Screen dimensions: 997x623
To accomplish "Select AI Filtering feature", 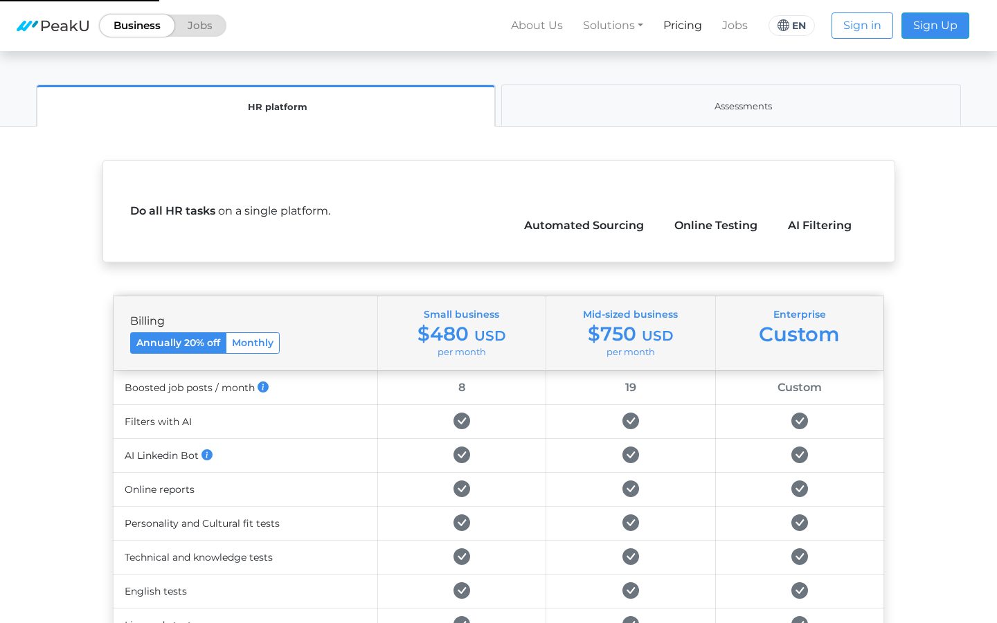I will tap(820, 226).
